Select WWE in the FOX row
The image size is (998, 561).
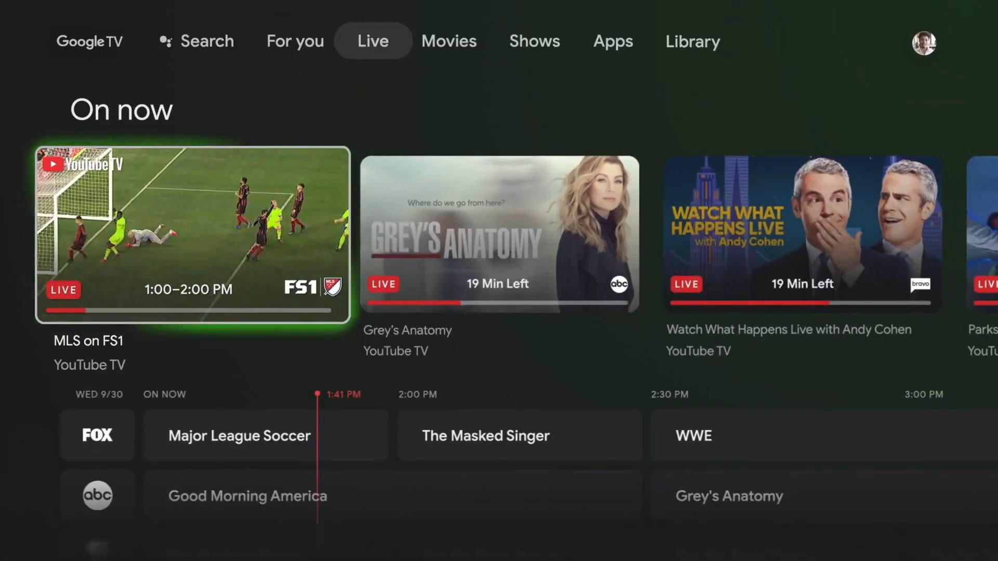coord(824,435)
